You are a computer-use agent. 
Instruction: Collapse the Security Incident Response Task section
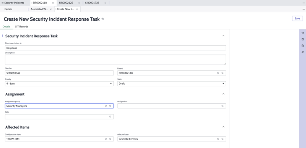point(223,36)
